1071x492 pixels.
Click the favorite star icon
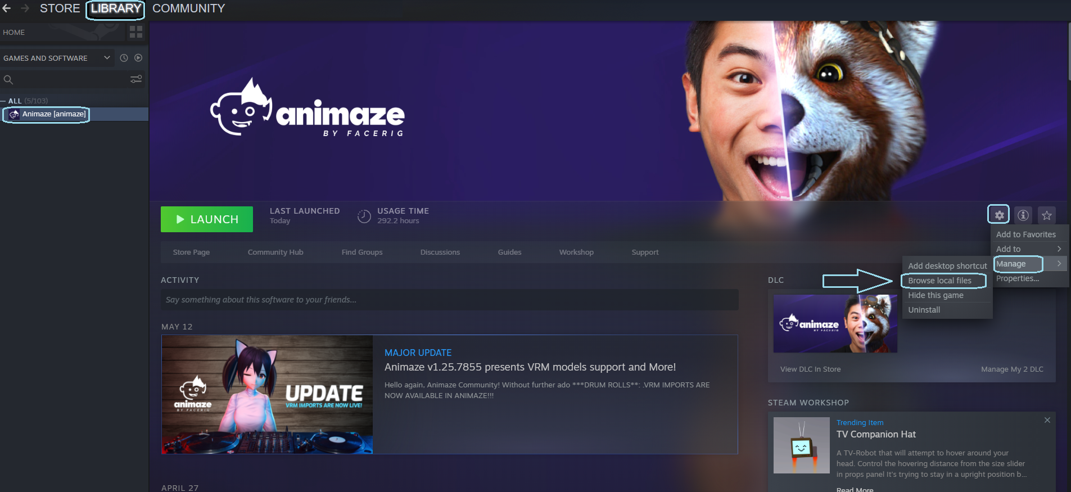[x=1047, y=215]
